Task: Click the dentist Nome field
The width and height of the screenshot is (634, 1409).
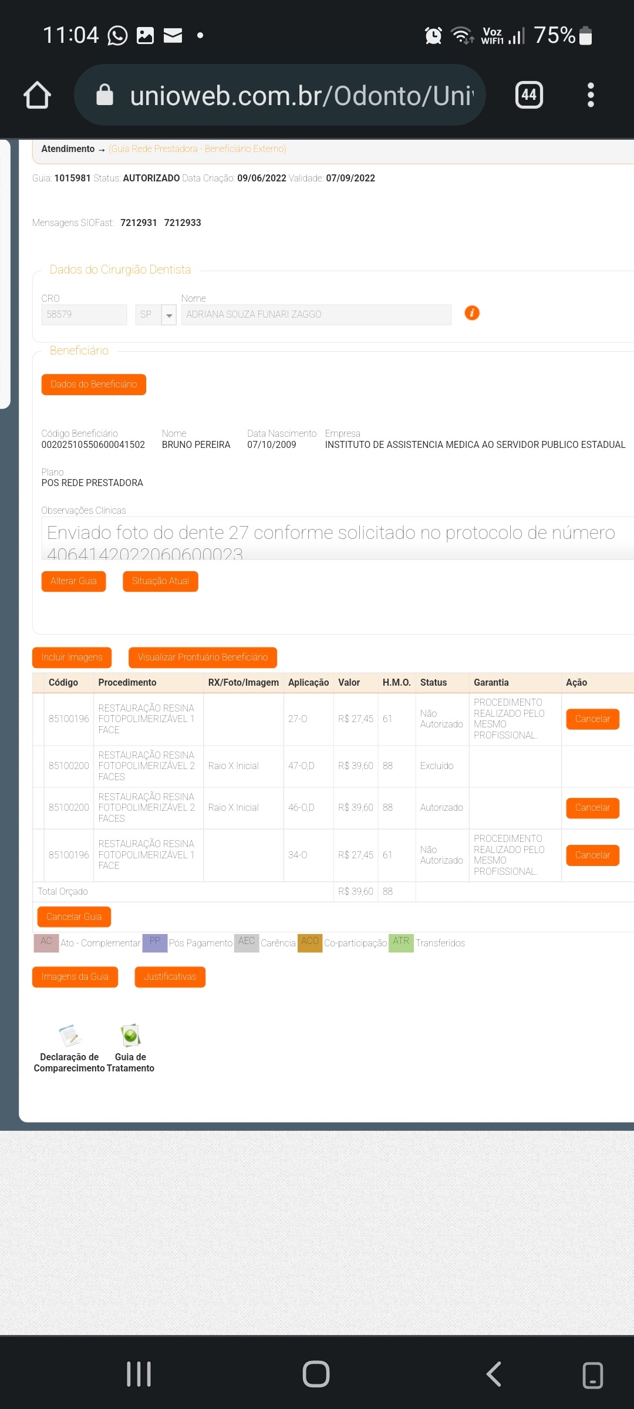Action: click(x=316, y=315)
